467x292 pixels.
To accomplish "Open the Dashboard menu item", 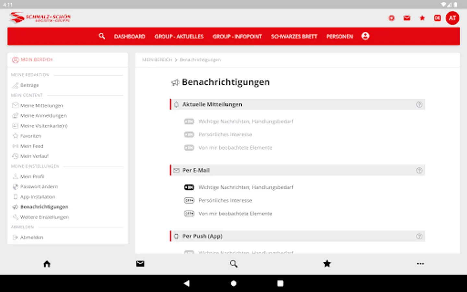I will point(129,36).
